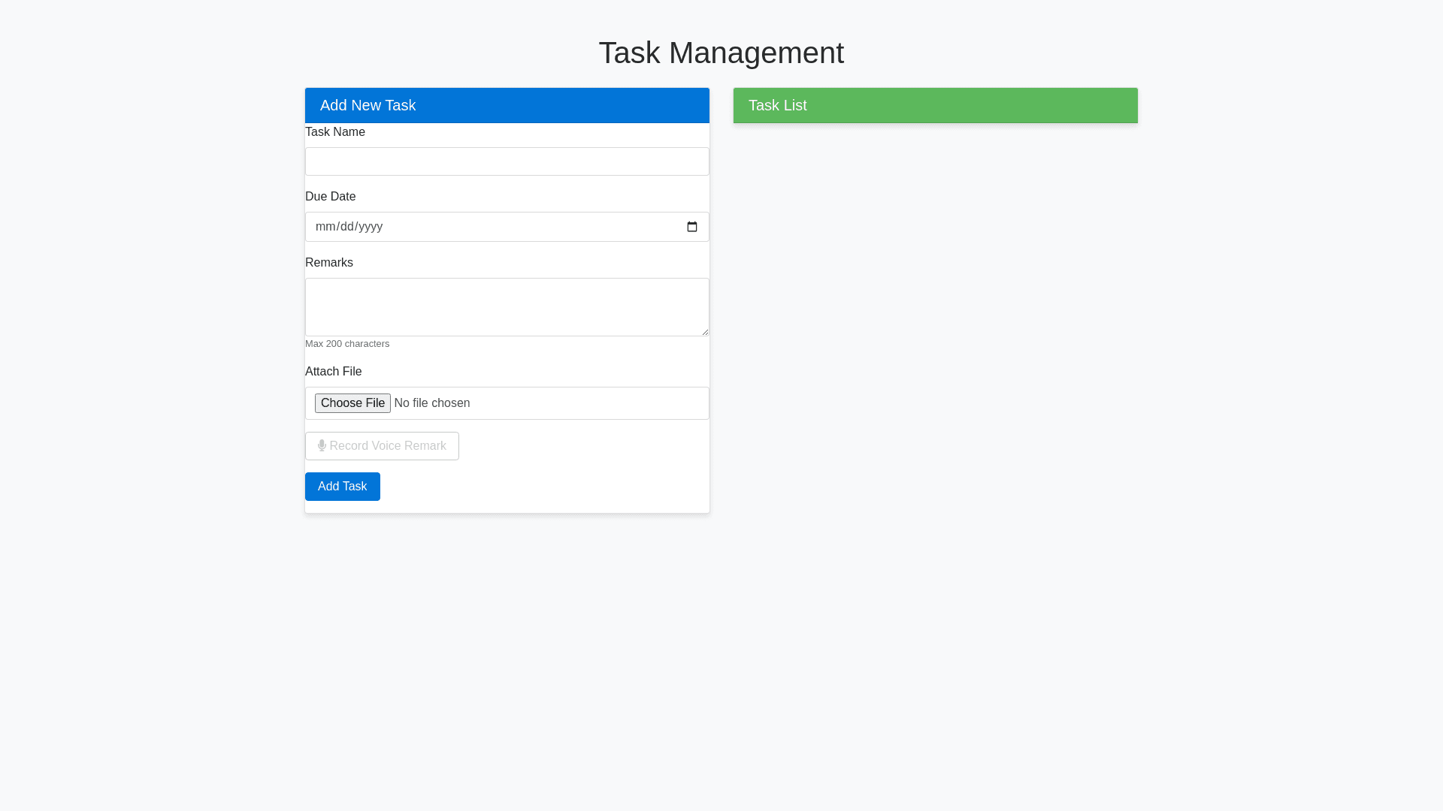Click the Due Date label

[x=331, y=197]
